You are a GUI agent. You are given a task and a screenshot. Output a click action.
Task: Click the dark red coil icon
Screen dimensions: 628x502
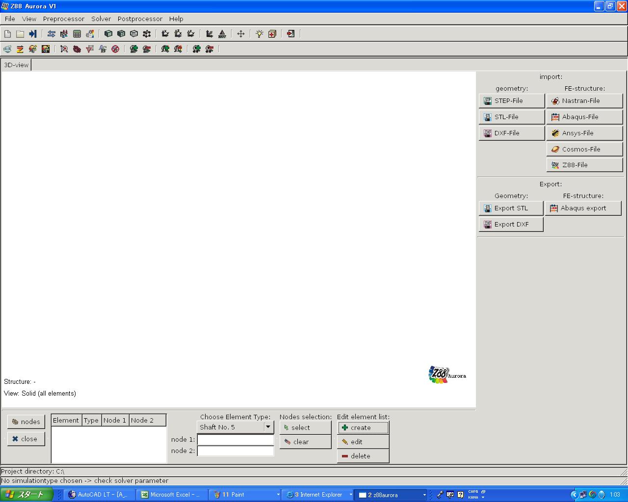[77, 49]
